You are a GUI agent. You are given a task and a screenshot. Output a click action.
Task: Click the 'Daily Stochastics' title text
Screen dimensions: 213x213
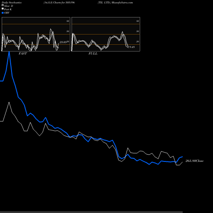point(12,3)
